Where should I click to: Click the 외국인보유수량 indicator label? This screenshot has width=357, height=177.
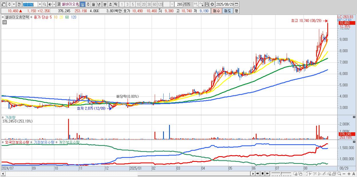17,142
